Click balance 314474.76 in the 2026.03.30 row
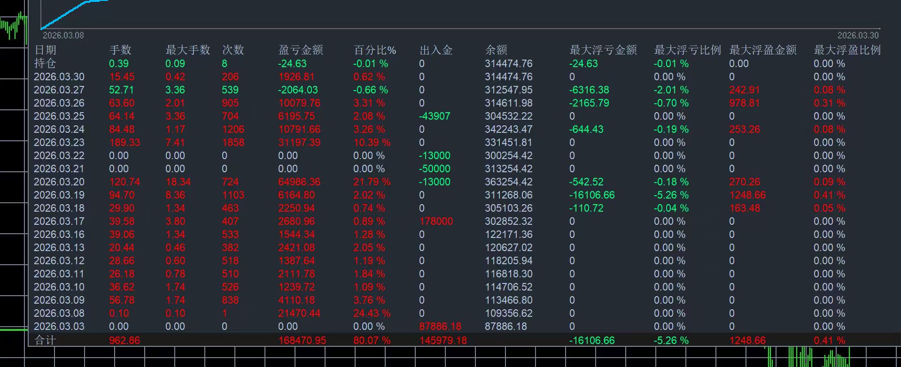Screen dimensions: 901x367 (509, 76)
